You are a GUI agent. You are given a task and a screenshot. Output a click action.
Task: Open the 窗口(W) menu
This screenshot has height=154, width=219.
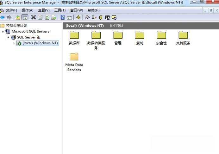coord(77,10)
